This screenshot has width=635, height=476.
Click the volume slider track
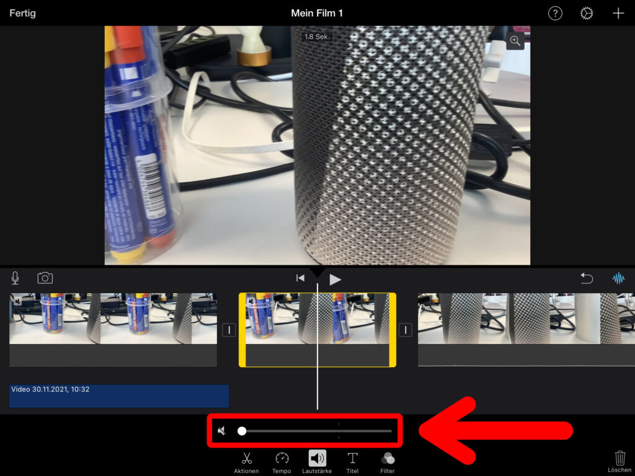(x=316, y=431)
